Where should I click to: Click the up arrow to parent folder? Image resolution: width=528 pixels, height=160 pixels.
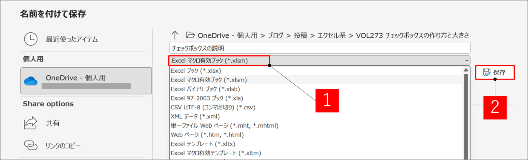[174, 35]
